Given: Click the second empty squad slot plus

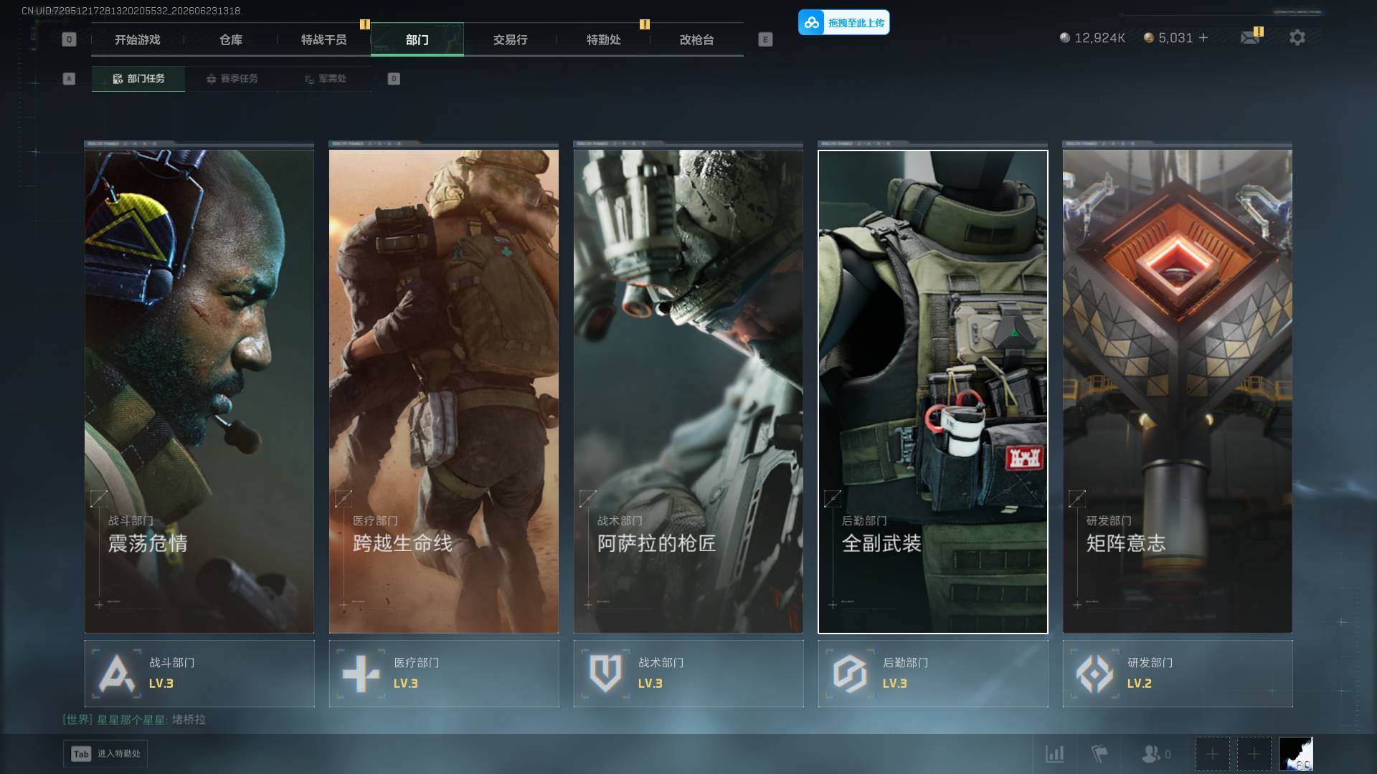Looking at the screenshot, I should pyautogui.click(x=1254, y=754).
